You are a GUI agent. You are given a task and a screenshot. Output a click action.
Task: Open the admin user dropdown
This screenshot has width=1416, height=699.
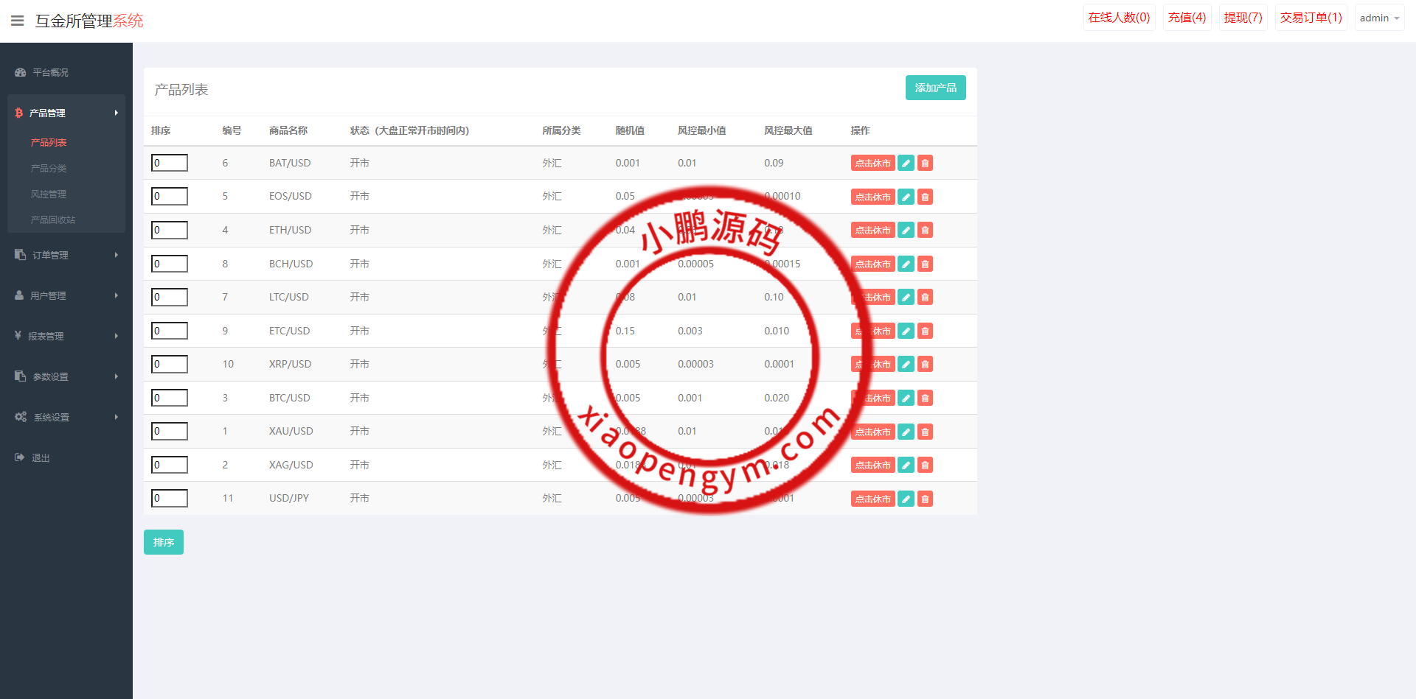(1378, 18)
